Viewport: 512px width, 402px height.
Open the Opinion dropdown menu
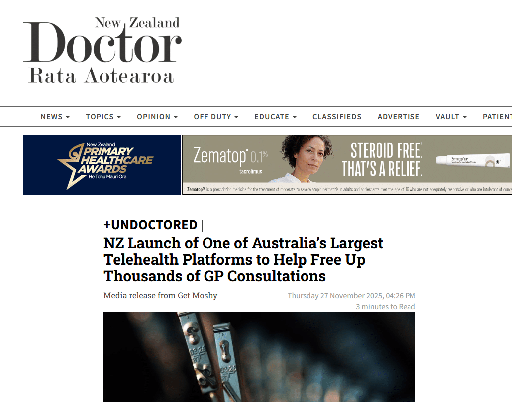coord(157,117)
